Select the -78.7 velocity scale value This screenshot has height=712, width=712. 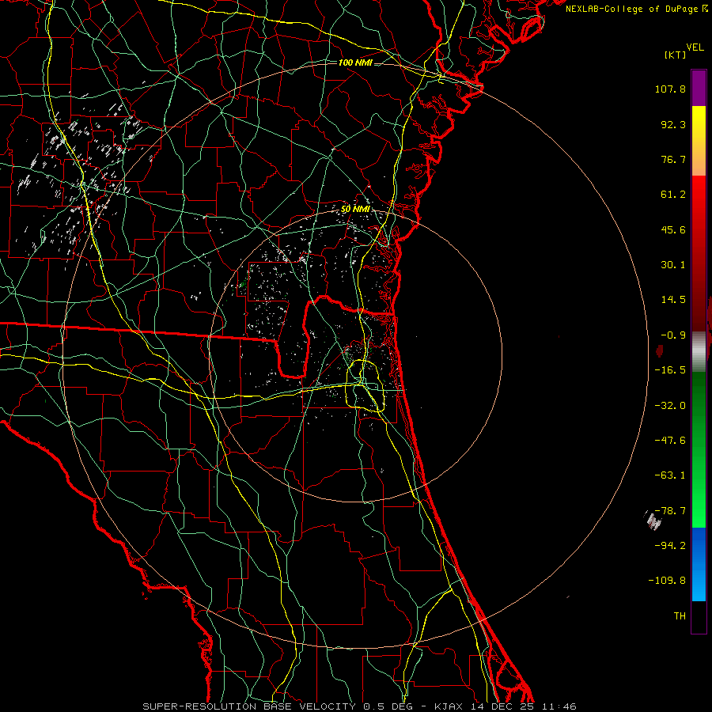tap(670, 511)
